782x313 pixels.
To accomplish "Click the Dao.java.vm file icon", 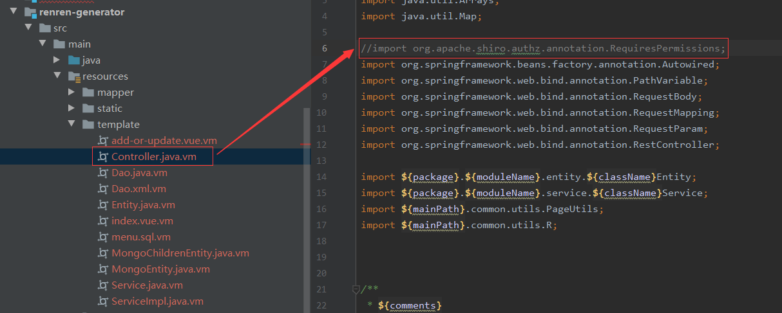I will [102, 173].
